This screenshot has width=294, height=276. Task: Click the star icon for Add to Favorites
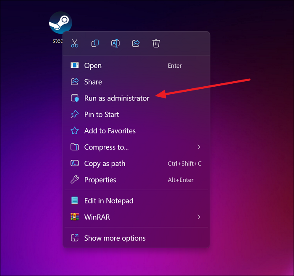(x=75, y=131)
